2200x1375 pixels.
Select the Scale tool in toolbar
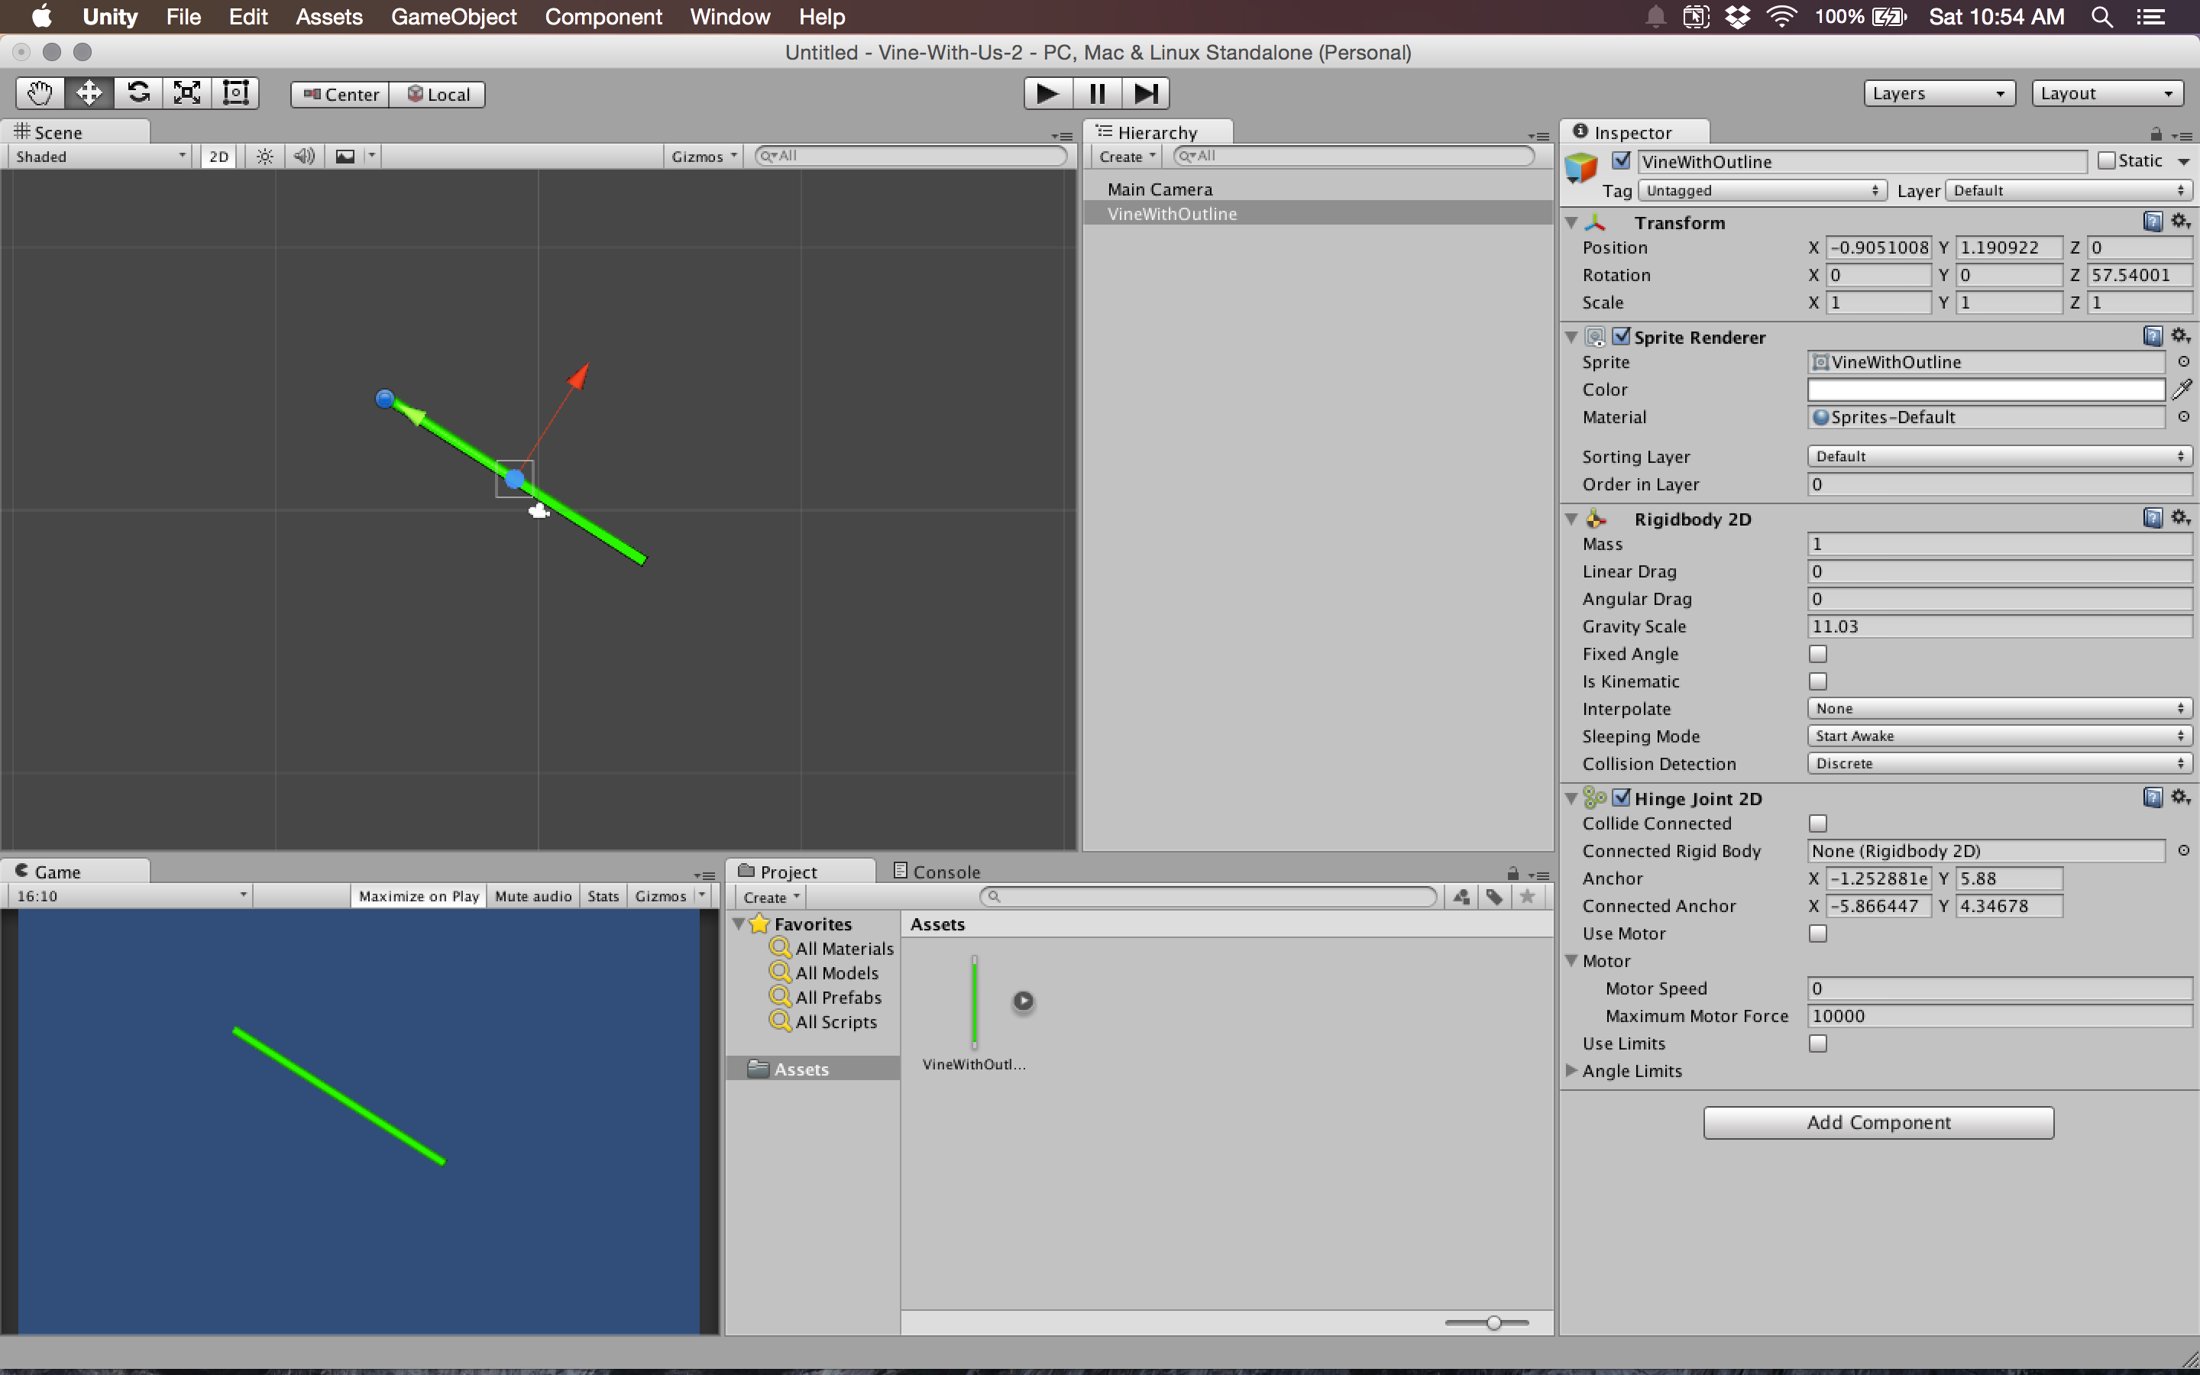(187, 94)
